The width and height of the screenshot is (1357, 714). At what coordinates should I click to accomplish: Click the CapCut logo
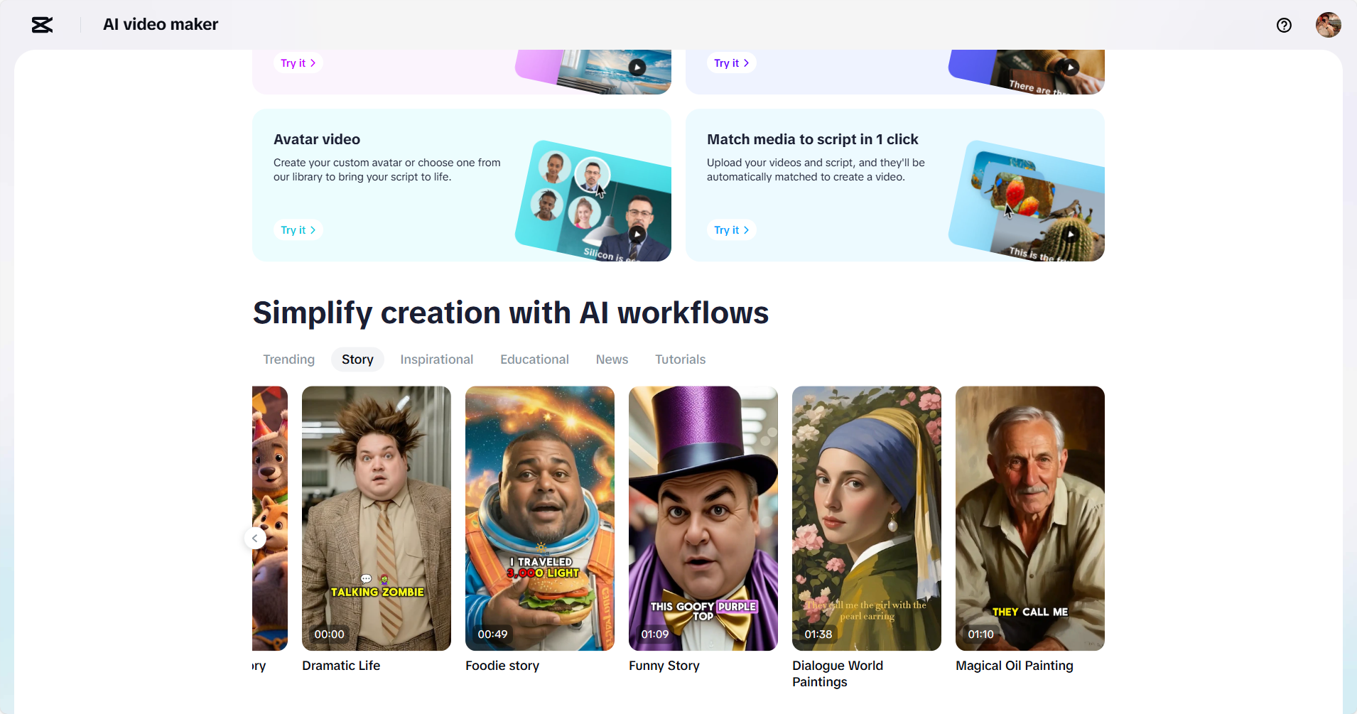(42, 25)
